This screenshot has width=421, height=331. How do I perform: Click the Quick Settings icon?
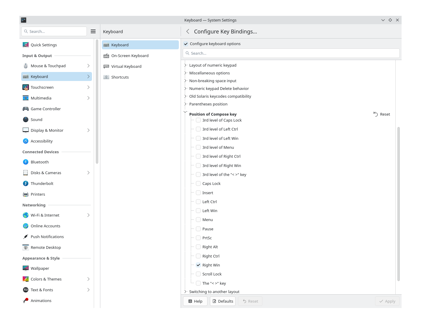(26, 45)
